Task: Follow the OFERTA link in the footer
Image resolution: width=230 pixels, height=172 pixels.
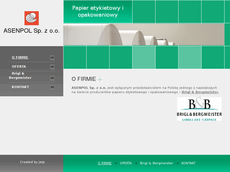Action: tap(126, 163)
